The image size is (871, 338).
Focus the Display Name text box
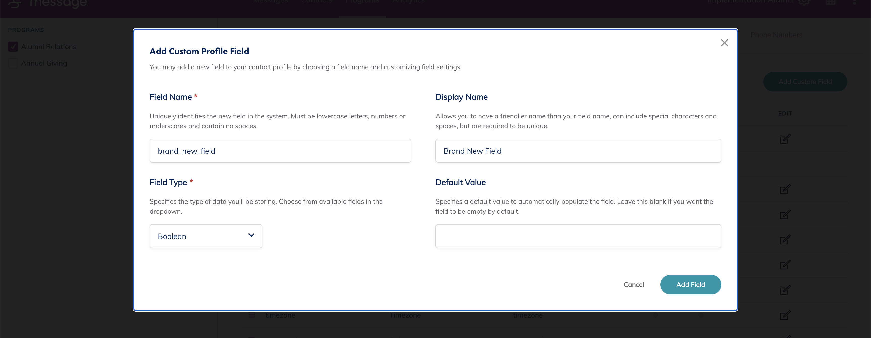[x=578, y=151]
